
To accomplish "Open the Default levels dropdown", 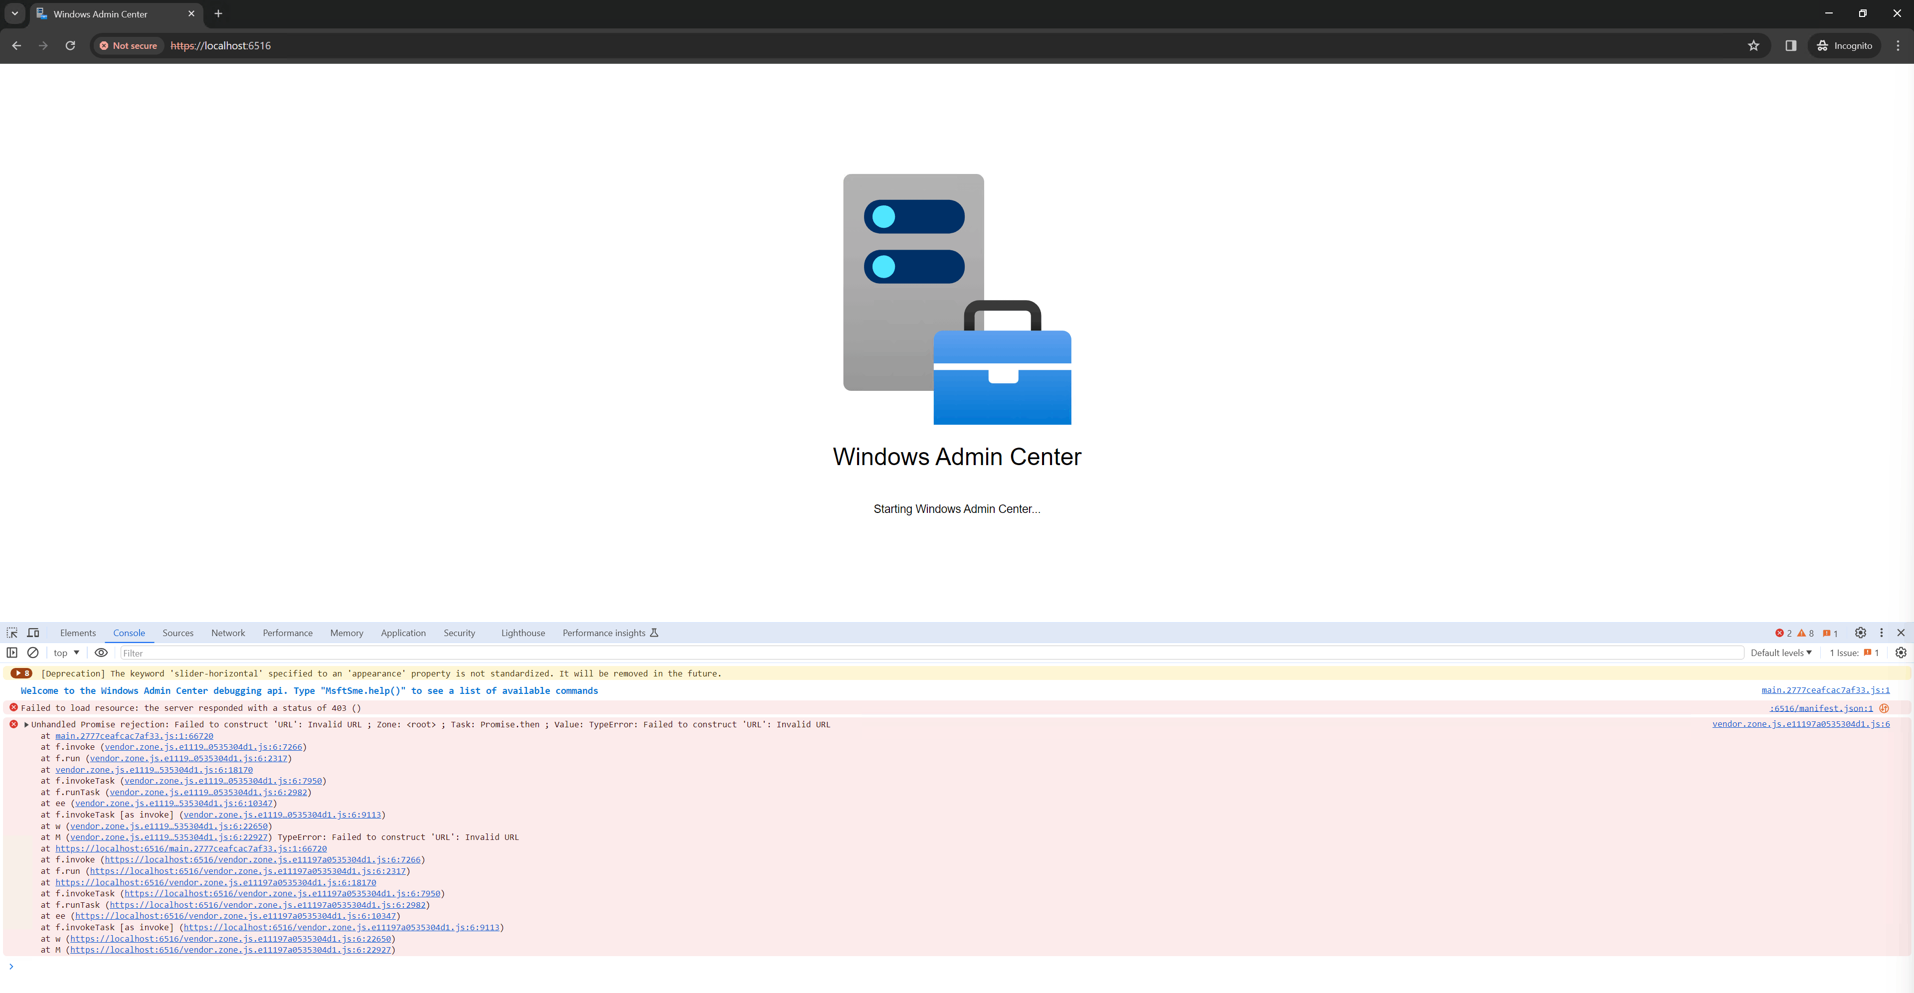I will [x=1780, y=653].
